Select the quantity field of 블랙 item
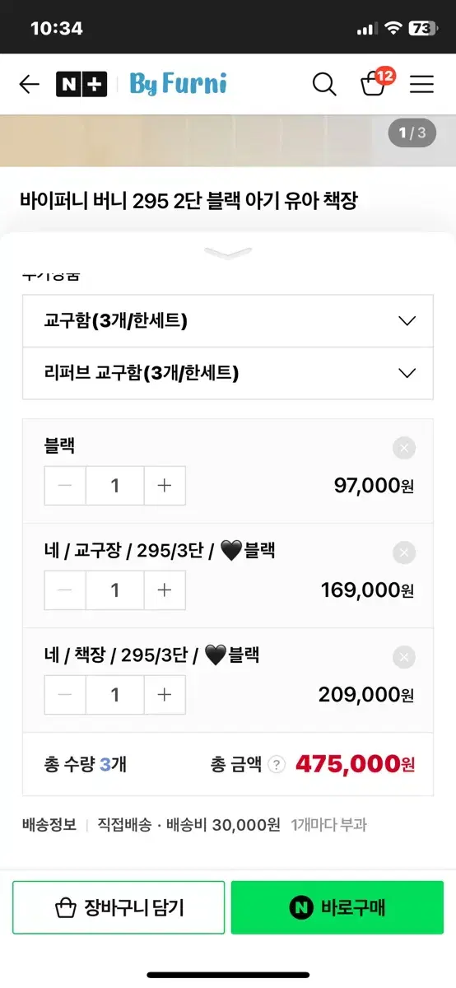This screenshot has height=988, width=456. (115, 486)
